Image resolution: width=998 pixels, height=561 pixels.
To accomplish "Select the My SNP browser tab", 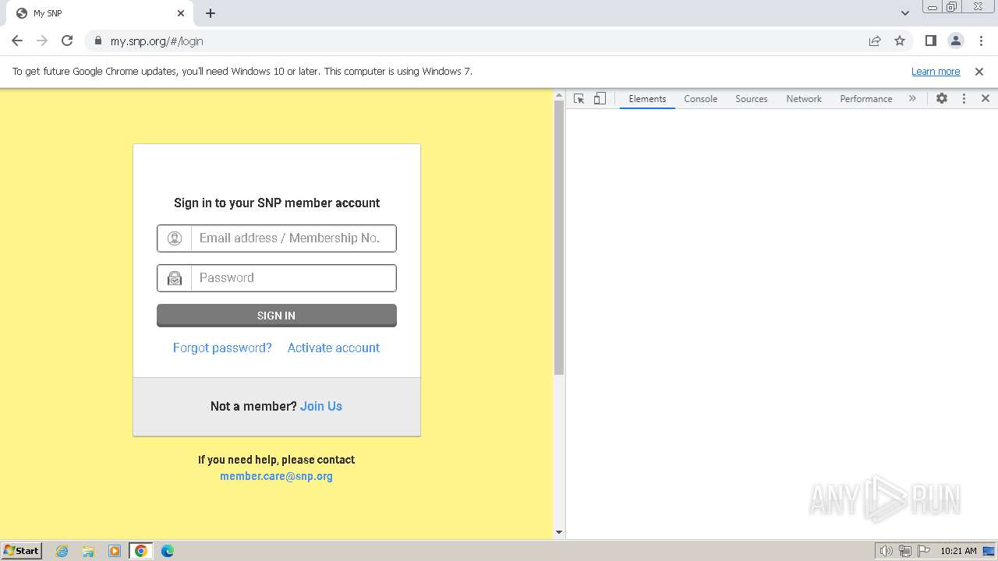I will [98, 13].
